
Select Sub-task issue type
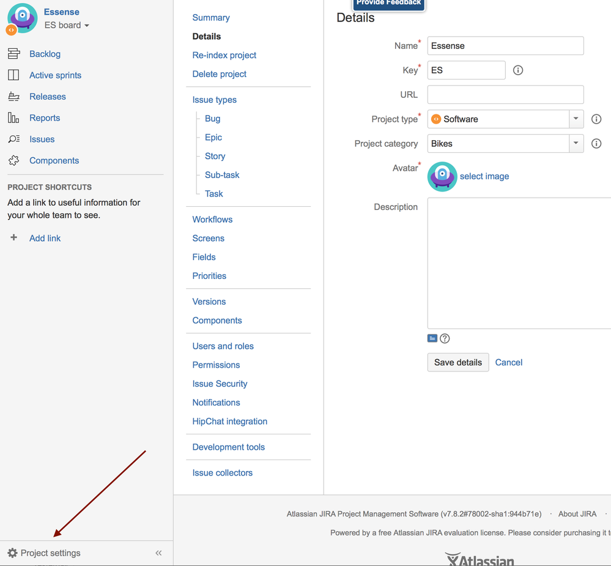click(x=222, y=174)
